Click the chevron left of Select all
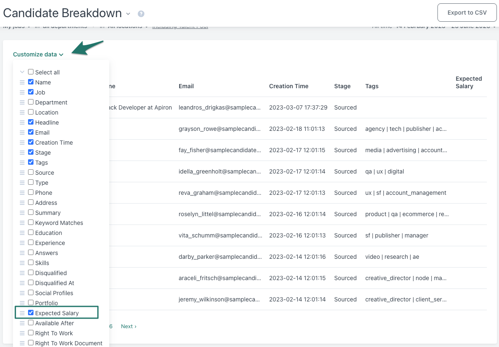 click(22, 72)
